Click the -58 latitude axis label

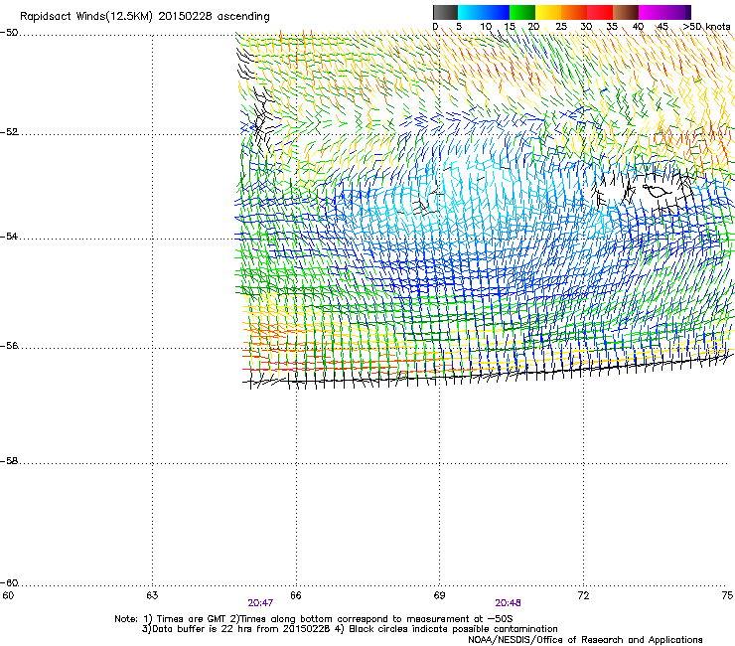9,461
